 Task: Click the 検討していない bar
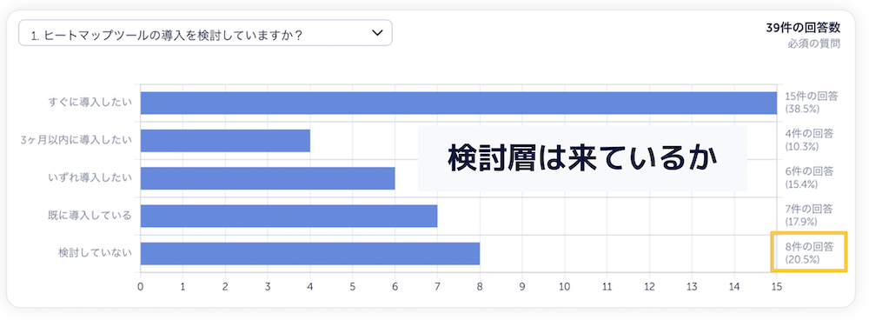pyautogui.click(x=310, y=253)
